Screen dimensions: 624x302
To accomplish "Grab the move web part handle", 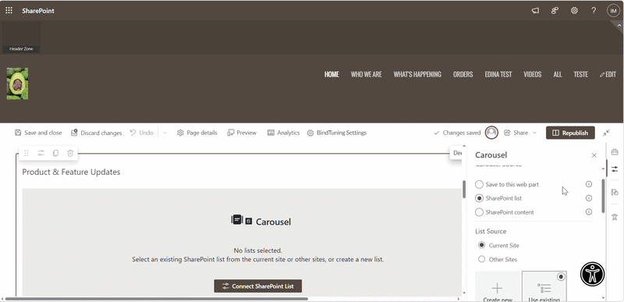I will coord(27,153).
